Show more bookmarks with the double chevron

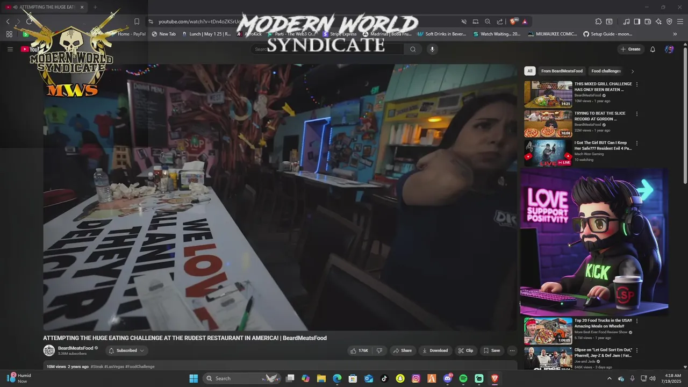tap(675, 34)
